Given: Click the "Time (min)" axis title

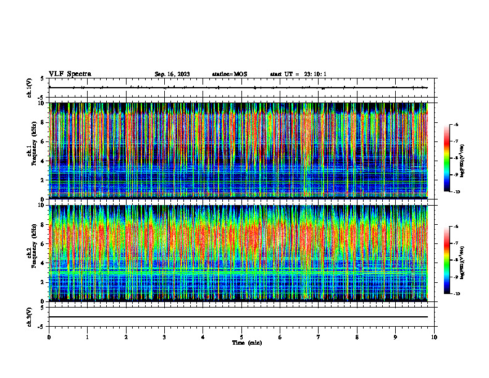Looking at the screenshot, I should 247,343.
